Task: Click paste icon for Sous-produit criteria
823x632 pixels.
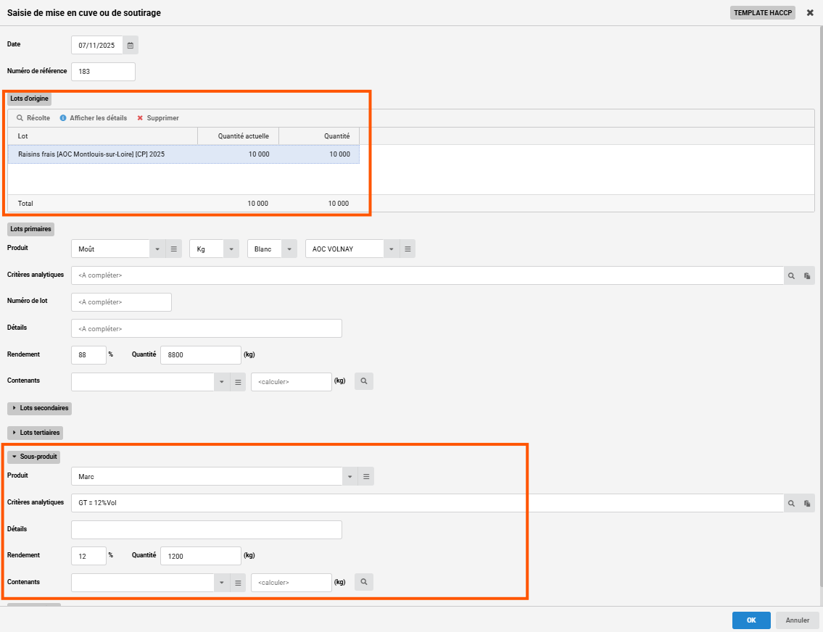Action: [x=807, y=503]
